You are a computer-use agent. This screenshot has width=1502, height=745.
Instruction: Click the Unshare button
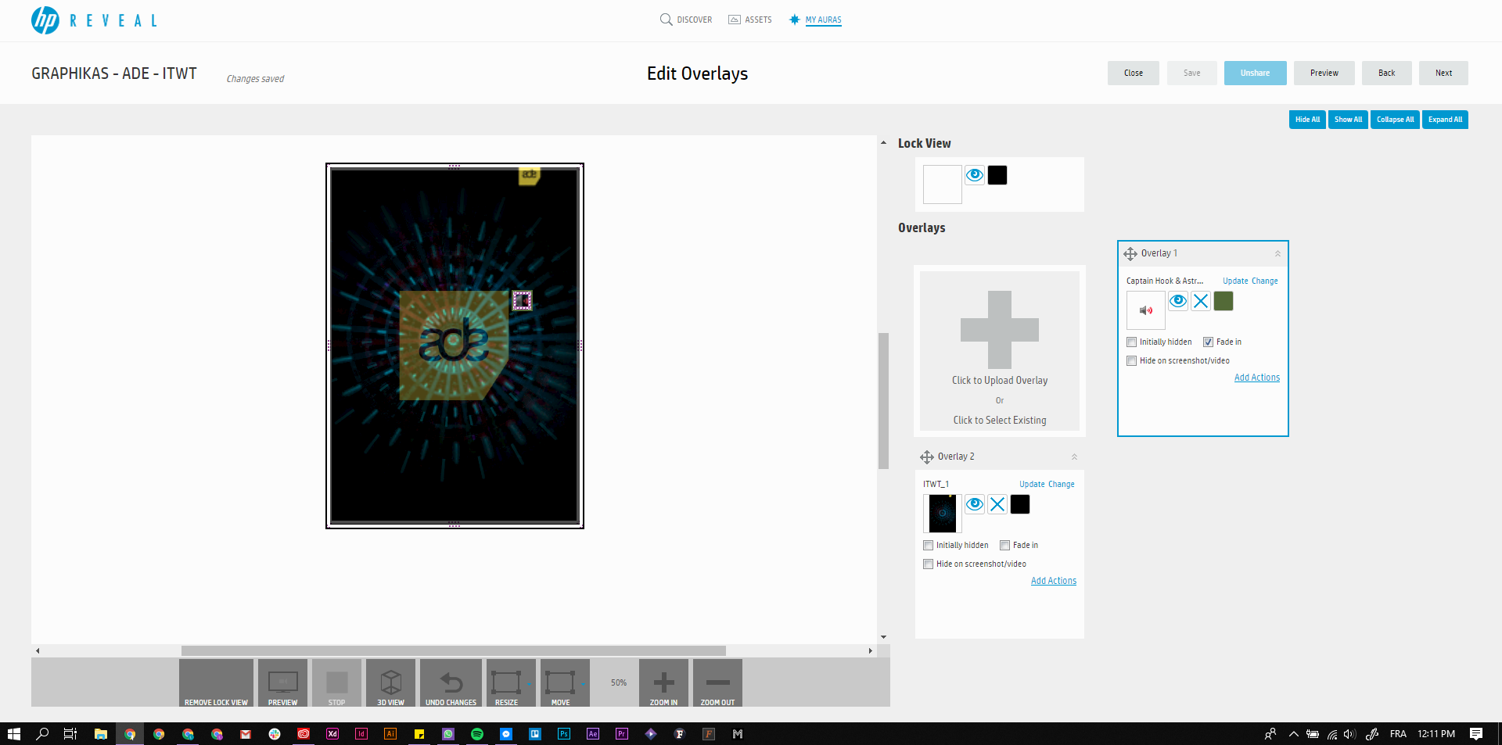pos(1255,73)
